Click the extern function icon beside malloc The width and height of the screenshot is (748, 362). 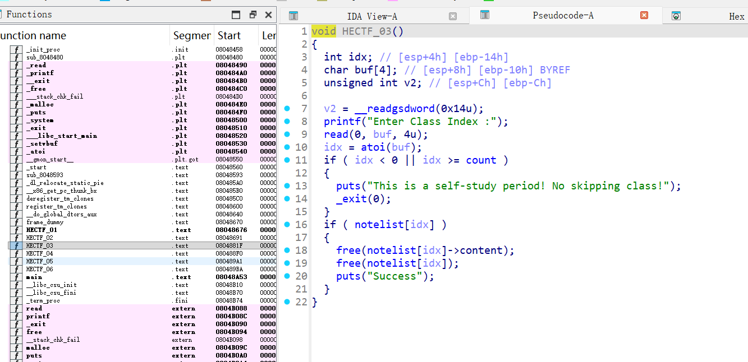[x=15, y=347]
